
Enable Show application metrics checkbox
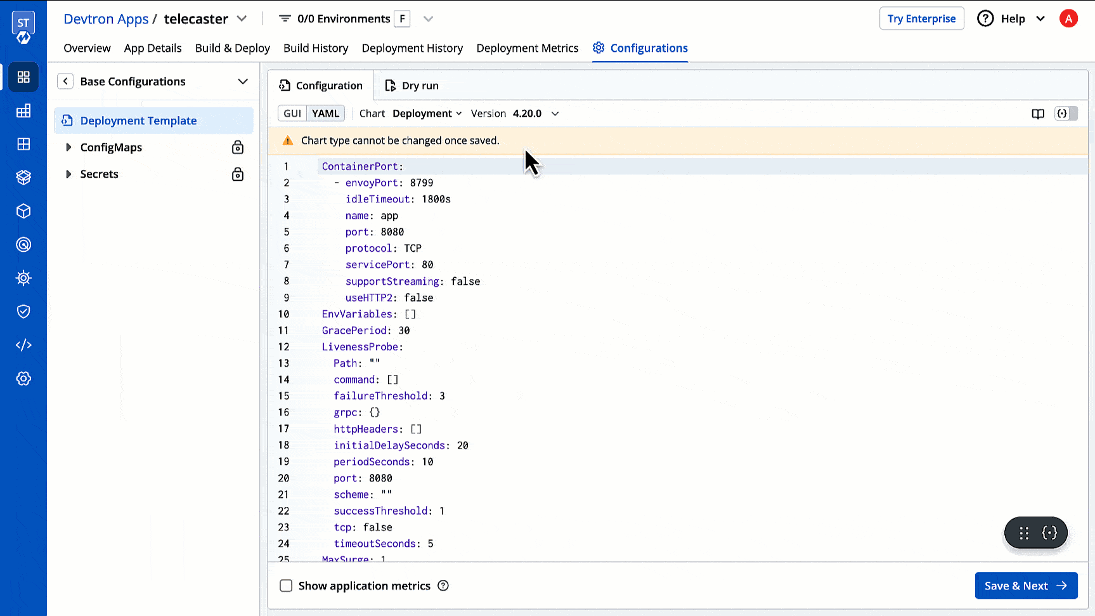[x=287, y=586]
